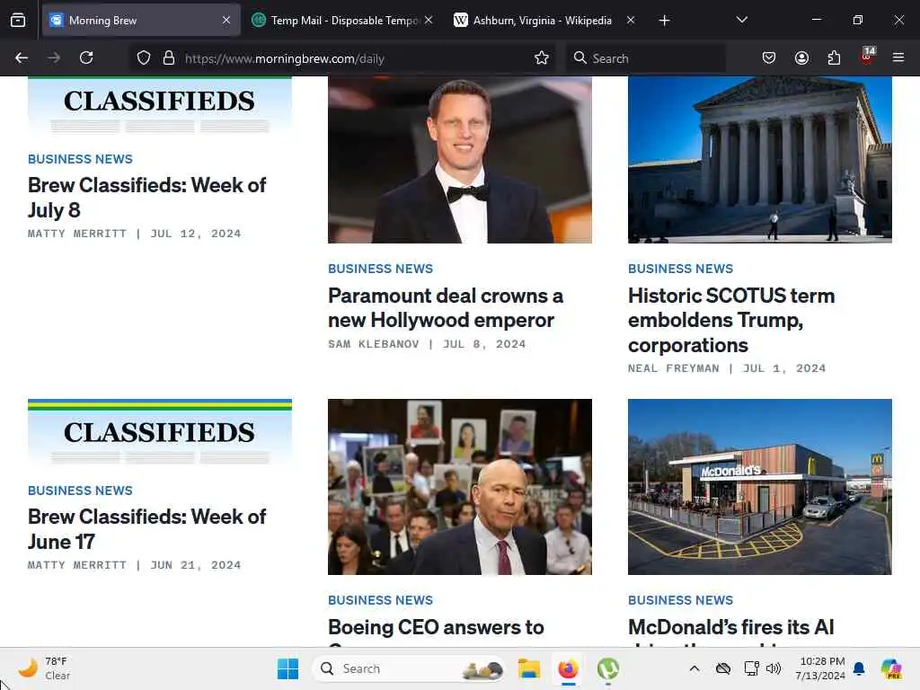The image size is (920, 690).
Task: Open Copilot preview icon in taskbar
Action: pos(891,668)
